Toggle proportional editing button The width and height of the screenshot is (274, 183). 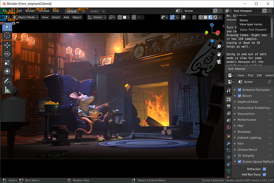point(134,17)
